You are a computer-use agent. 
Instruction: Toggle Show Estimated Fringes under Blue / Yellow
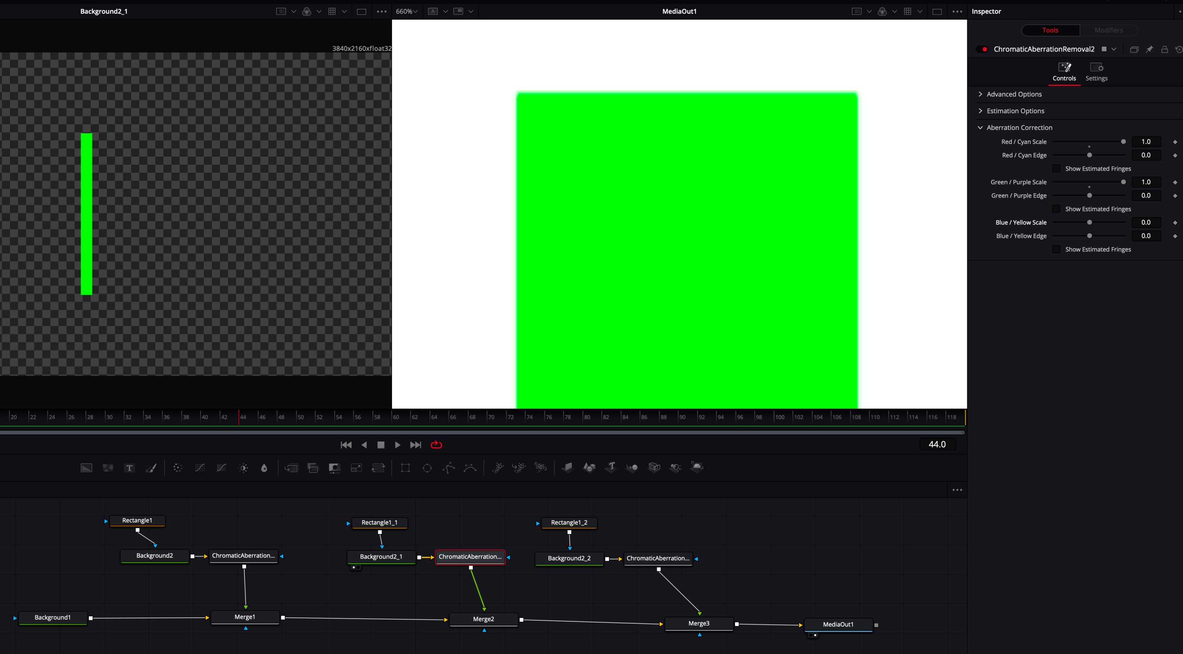pos(1056,249)
